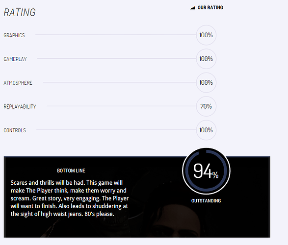Click the Graphics category label
Screen dimensions: 288x245
pos(14,35)
